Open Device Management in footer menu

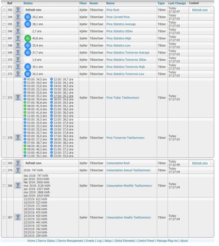tap(70, 241)
